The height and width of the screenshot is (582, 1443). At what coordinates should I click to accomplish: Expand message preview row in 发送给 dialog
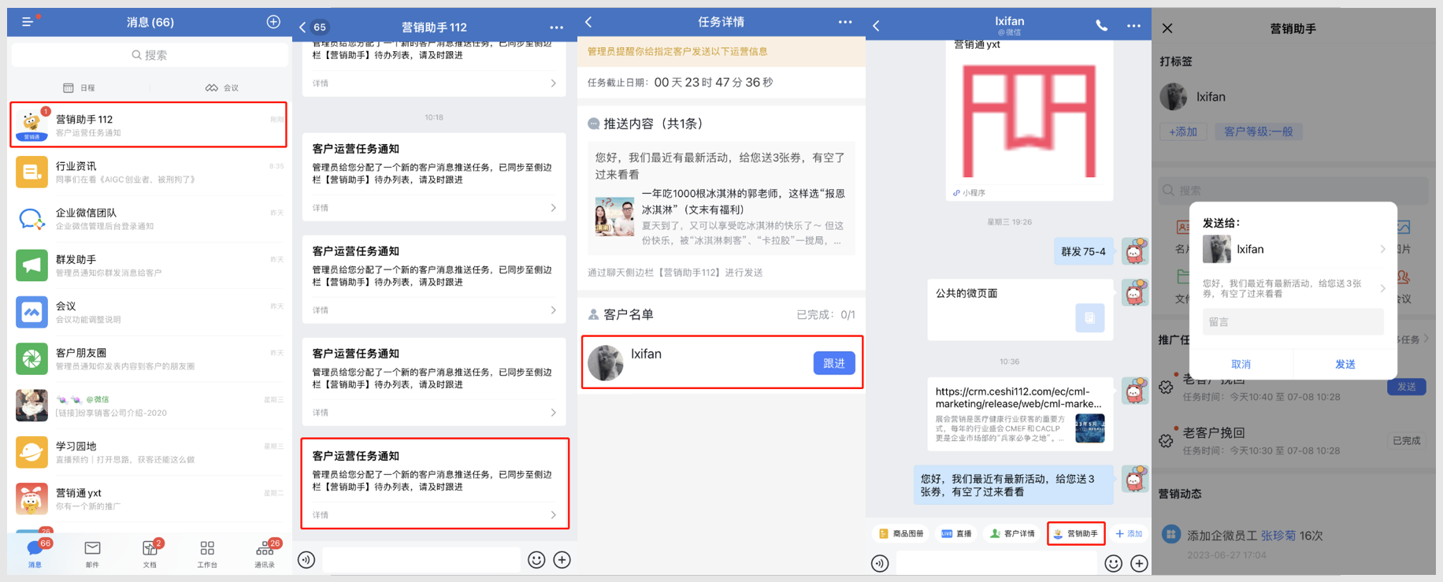[1293, 288]
